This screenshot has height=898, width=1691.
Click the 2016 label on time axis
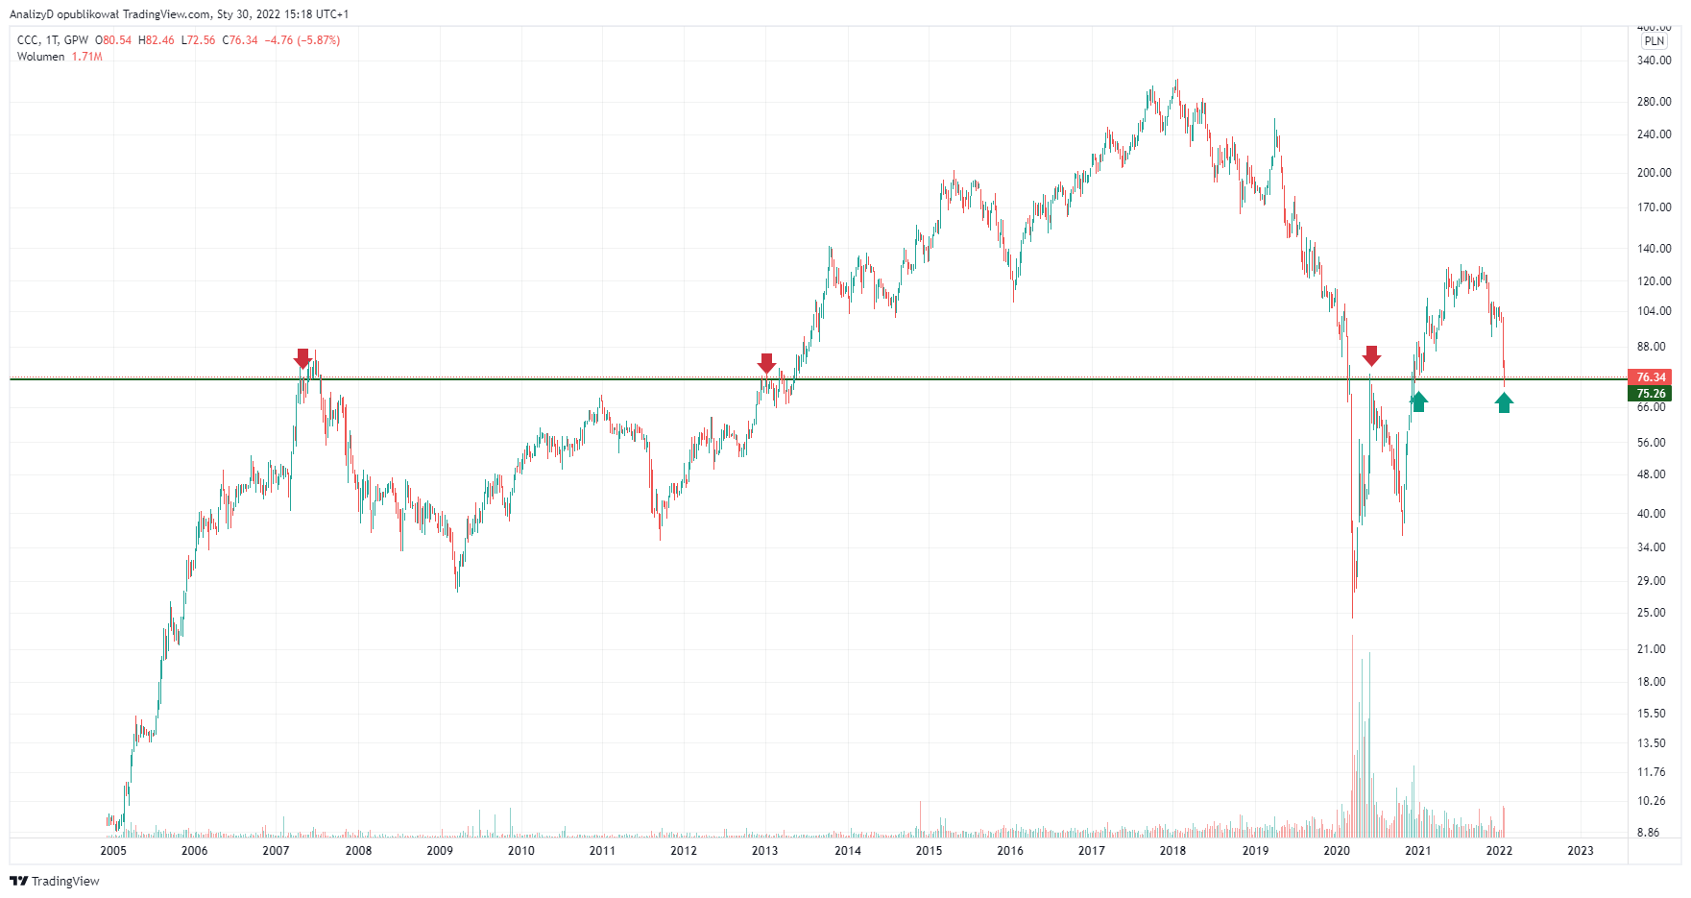click(1010, 851)
